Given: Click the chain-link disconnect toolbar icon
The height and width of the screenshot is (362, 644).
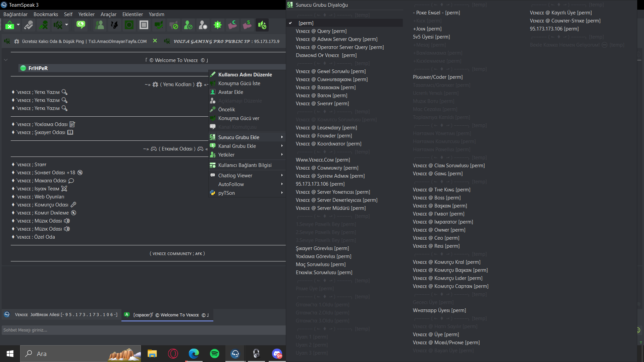Looking at the screenshot, I should [x=29, y=25].
